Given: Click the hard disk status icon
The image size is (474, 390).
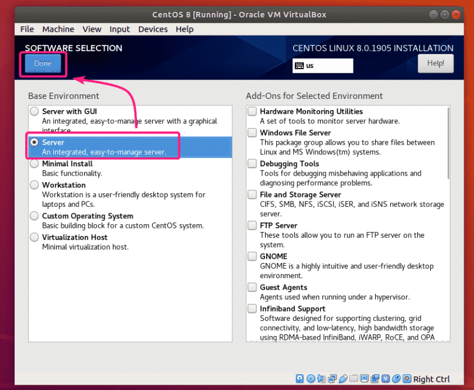Looking at the screenshot, I should (x=300, y=378).
